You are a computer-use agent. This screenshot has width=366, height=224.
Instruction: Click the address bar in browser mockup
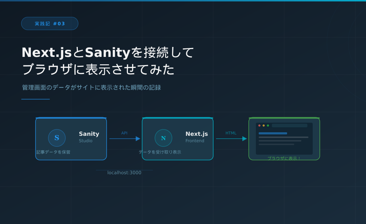(x=290, y=126)
